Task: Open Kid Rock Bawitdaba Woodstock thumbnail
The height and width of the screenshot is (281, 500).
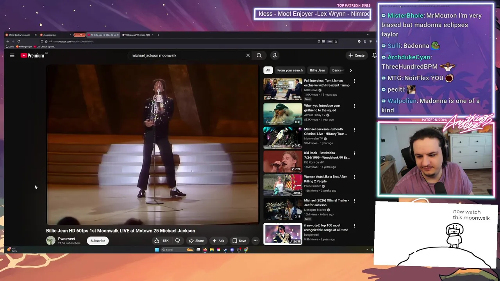Action: pos(283,161)
